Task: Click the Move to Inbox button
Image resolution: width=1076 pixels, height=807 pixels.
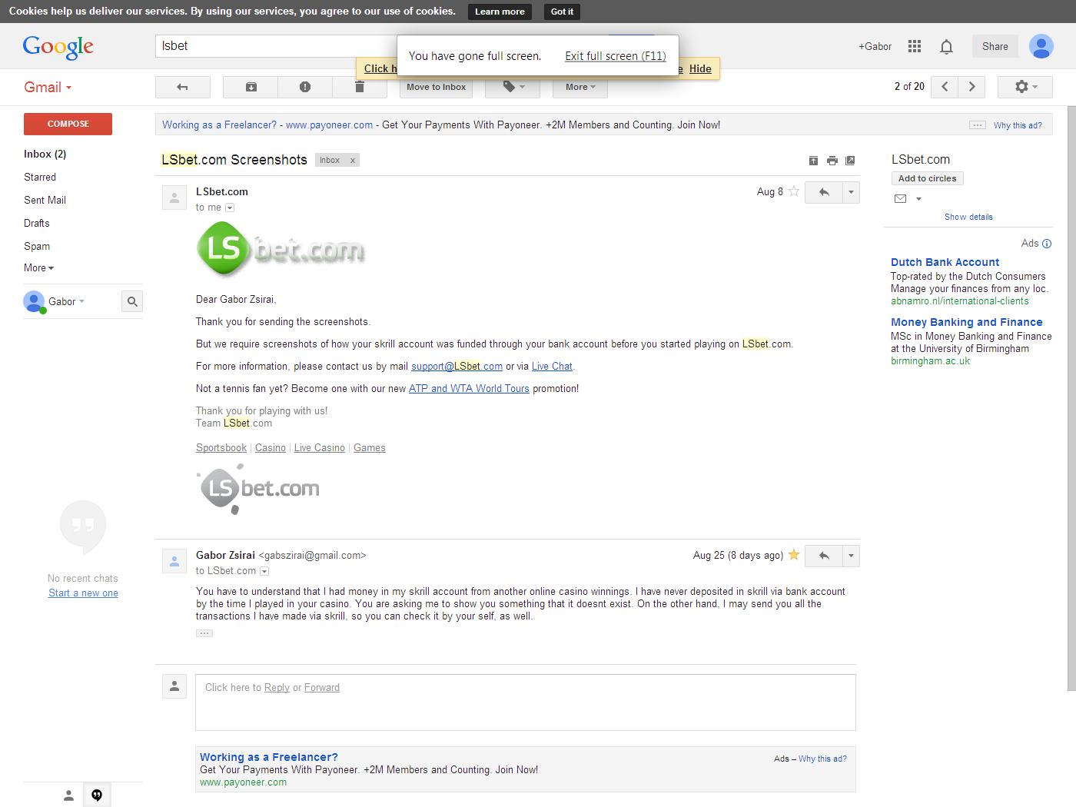Action: 436,87
